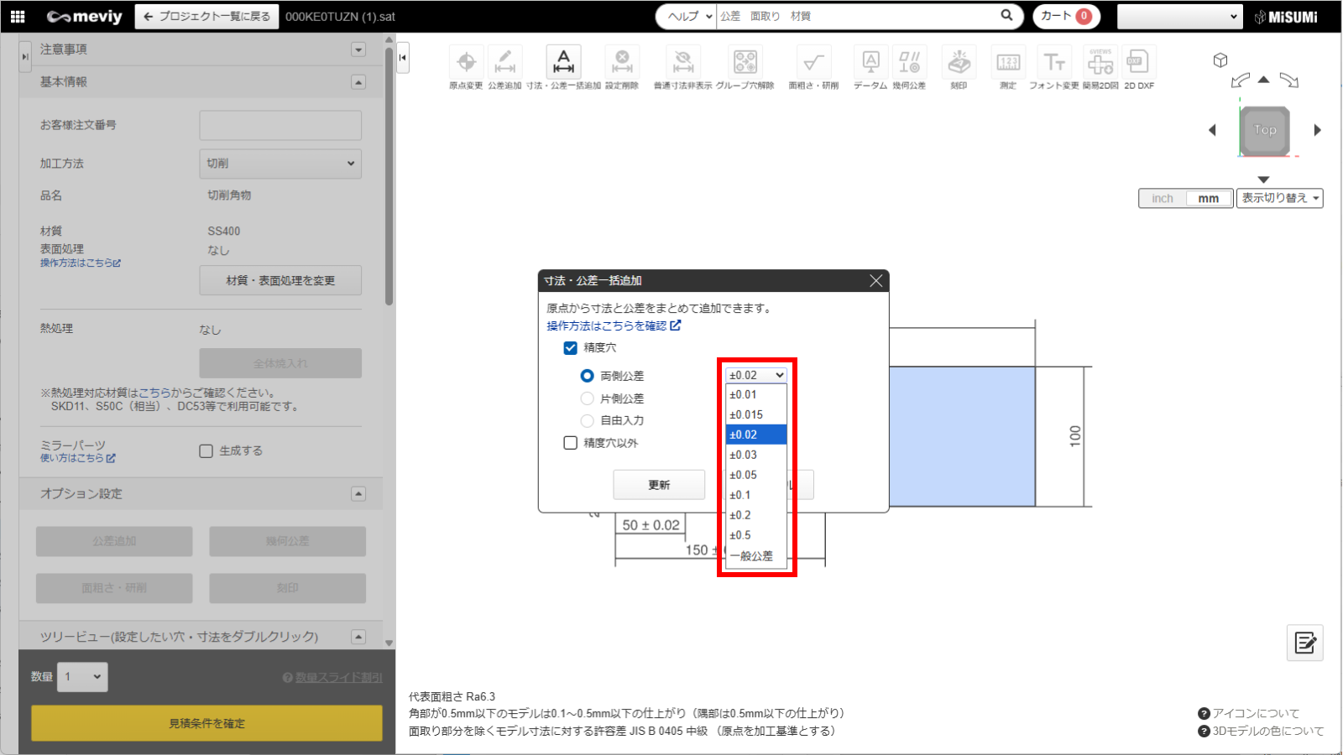Screen dimensions: 1343x755
Task: Uncheck the 精度穴 checkbox
Action: [x=571, y=347]
